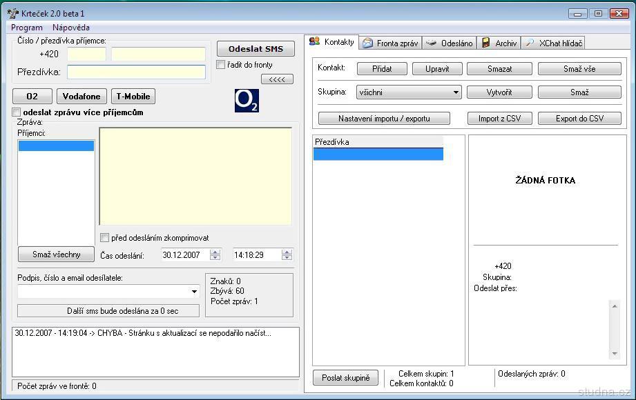Click the Export do CSV button
The height and width of the screenshot is (400, 636).
[x=579, y=119]
